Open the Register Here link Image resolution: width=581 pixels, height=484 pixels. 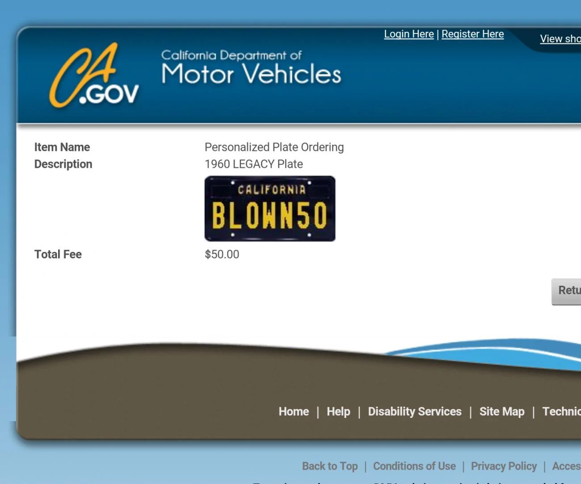(473, 34)
